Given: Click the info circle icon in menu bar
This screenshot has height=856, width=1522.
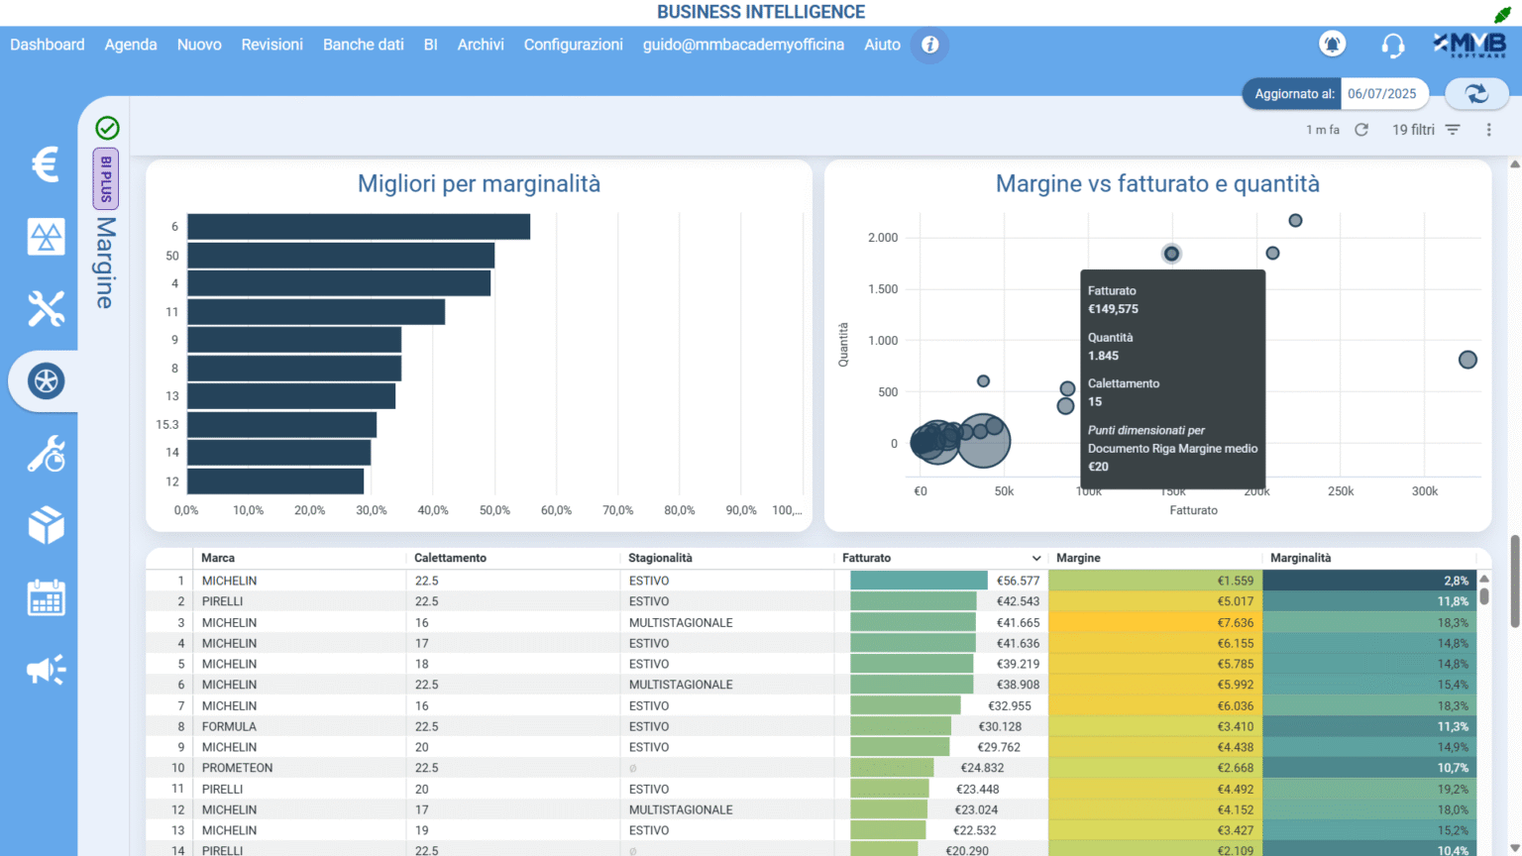Looking at the screenshot, I should [x=929, y=45].
